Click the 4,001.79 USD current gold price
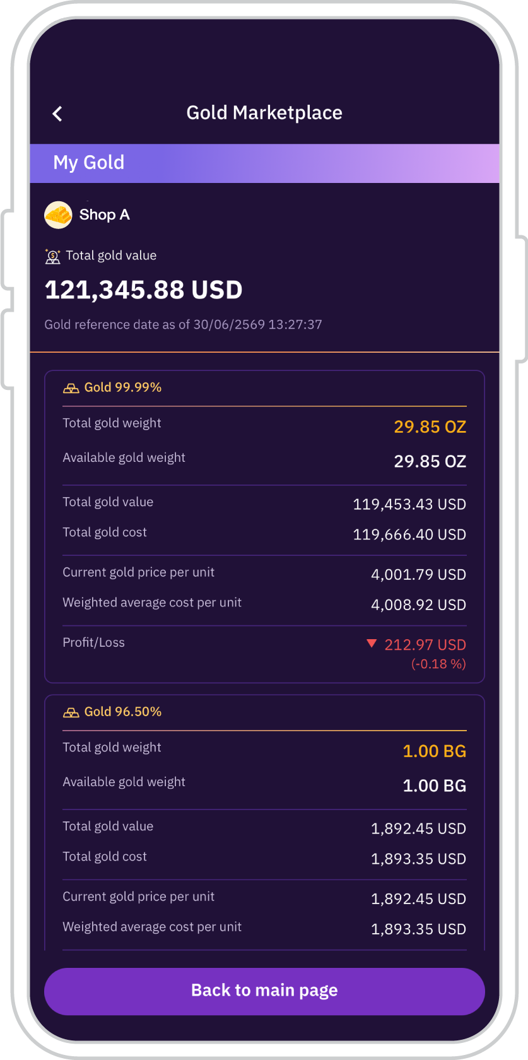This screenshot has width=528, height=1060. 419,575
